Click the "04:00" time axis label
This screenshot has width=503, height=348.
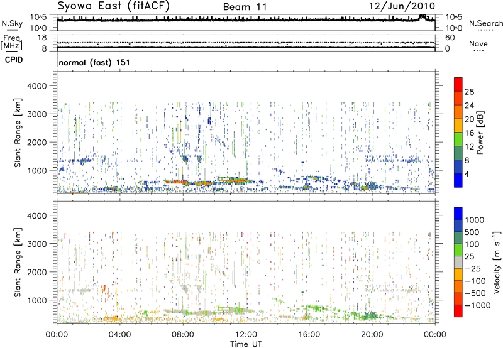coord(119,335)
